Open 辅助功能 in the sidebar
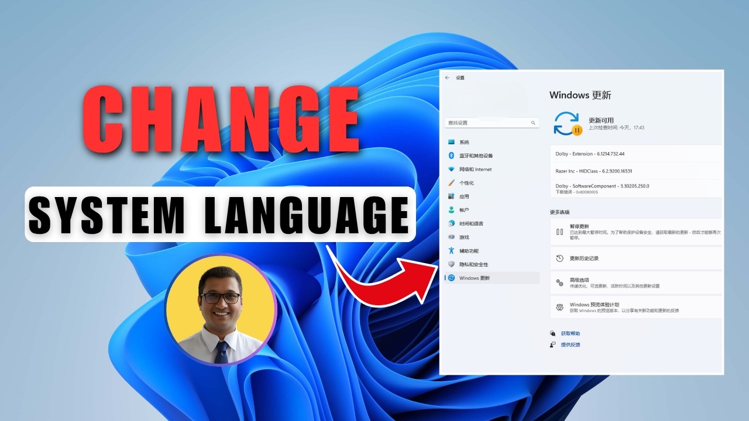 [x=492, y=251]
